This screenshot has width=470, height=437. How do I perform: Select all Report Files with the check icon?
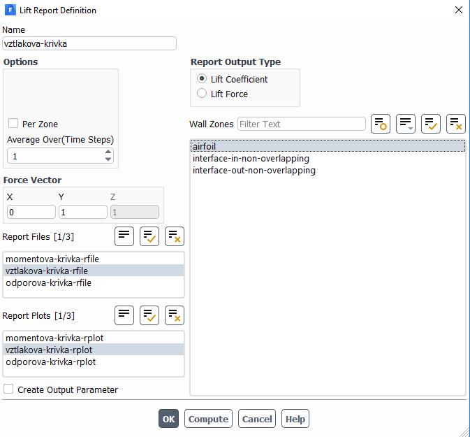pyautogui.click(x=149, y=236)
